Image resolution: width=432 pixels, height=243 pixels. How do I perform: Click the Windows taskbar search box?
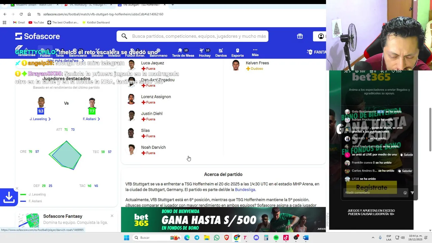(x=156, y=238)
